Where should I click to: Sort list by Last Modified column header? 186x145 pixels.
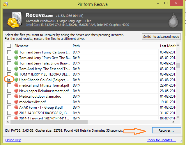(167, 46)
